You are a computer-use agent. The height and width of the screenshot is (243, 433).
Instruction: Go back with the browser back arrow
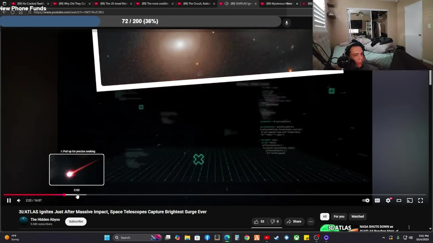4,12
